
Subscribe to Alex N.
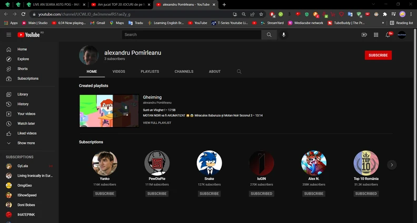pos(314,194)
